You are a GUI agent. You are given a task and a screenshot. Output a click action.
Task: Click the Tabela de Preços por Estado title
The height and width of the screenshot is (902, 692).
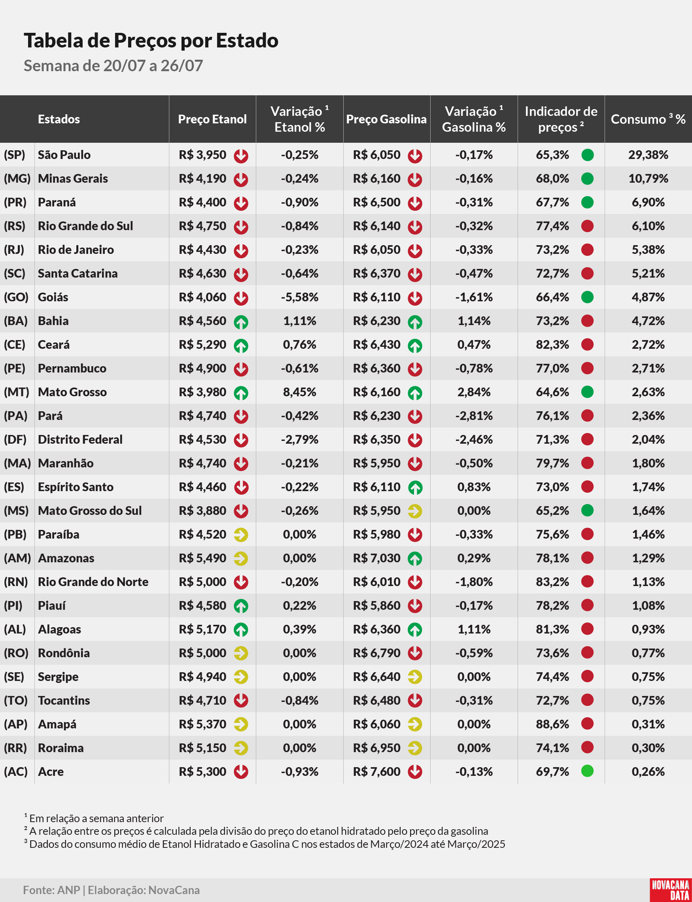tap(151, 41)
